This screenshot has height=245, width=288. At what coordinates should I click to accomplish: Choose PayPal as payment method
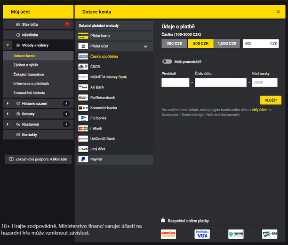point(114,159)
